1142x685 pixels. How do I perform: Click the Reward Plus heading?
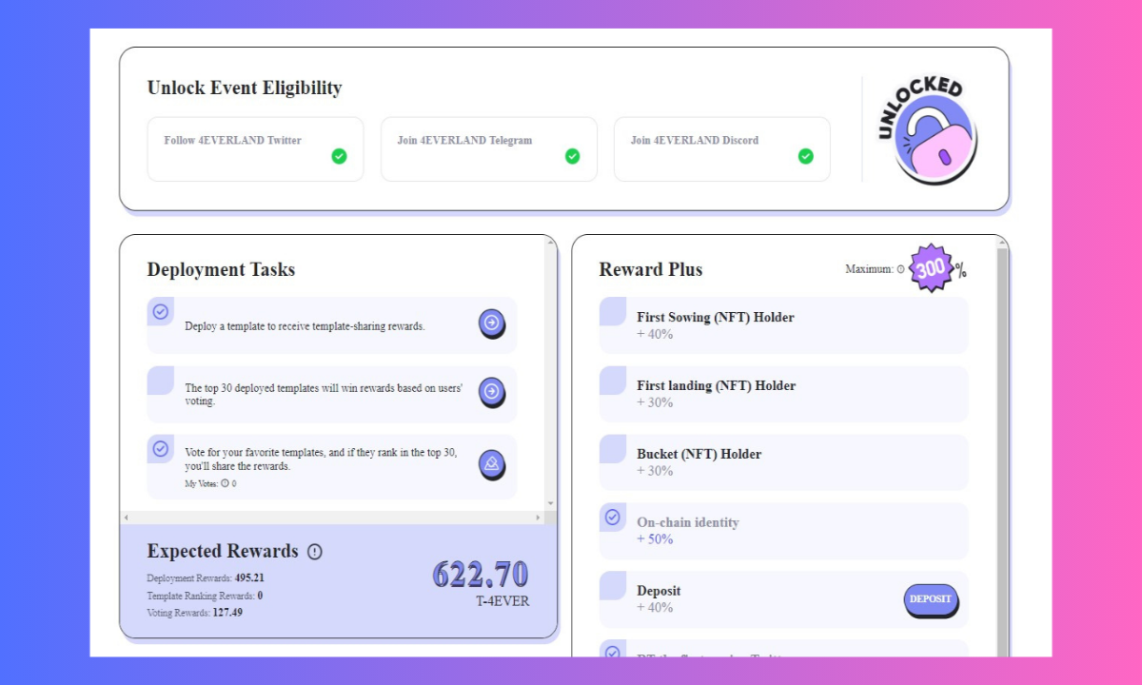click(651, 269)
